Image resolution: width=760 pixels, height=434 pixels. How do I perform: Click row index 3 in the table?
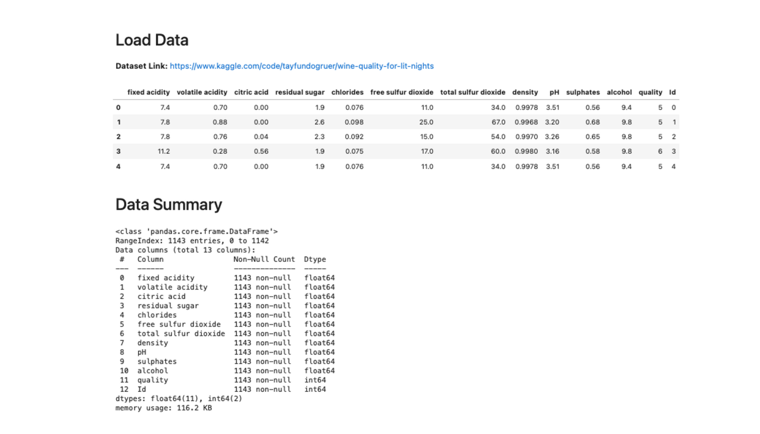click(118, 151)
